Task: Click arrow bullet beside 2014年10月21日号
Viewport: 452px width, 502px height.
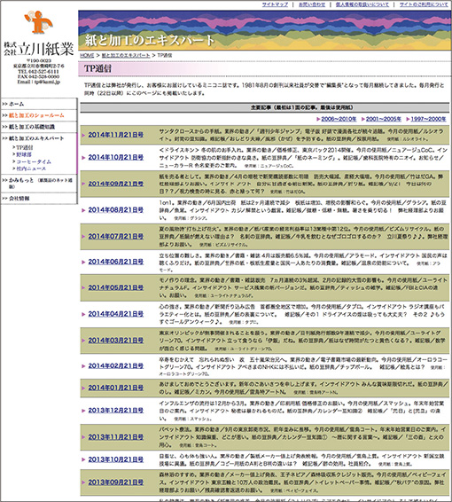Action: pyautogui.click(x=83, y=158)
